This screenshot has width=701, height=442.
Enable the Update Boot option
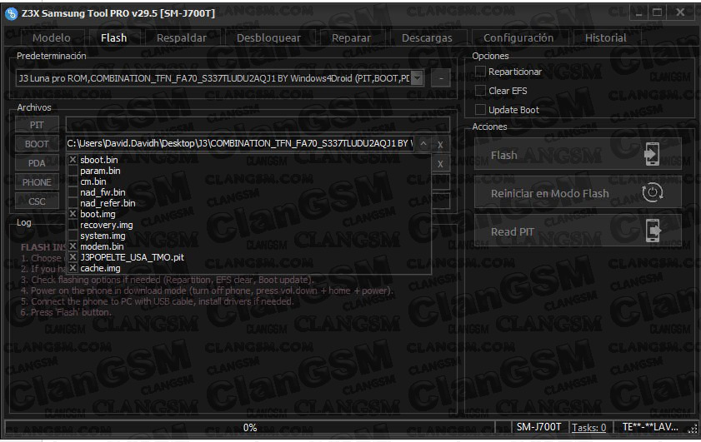481,110
